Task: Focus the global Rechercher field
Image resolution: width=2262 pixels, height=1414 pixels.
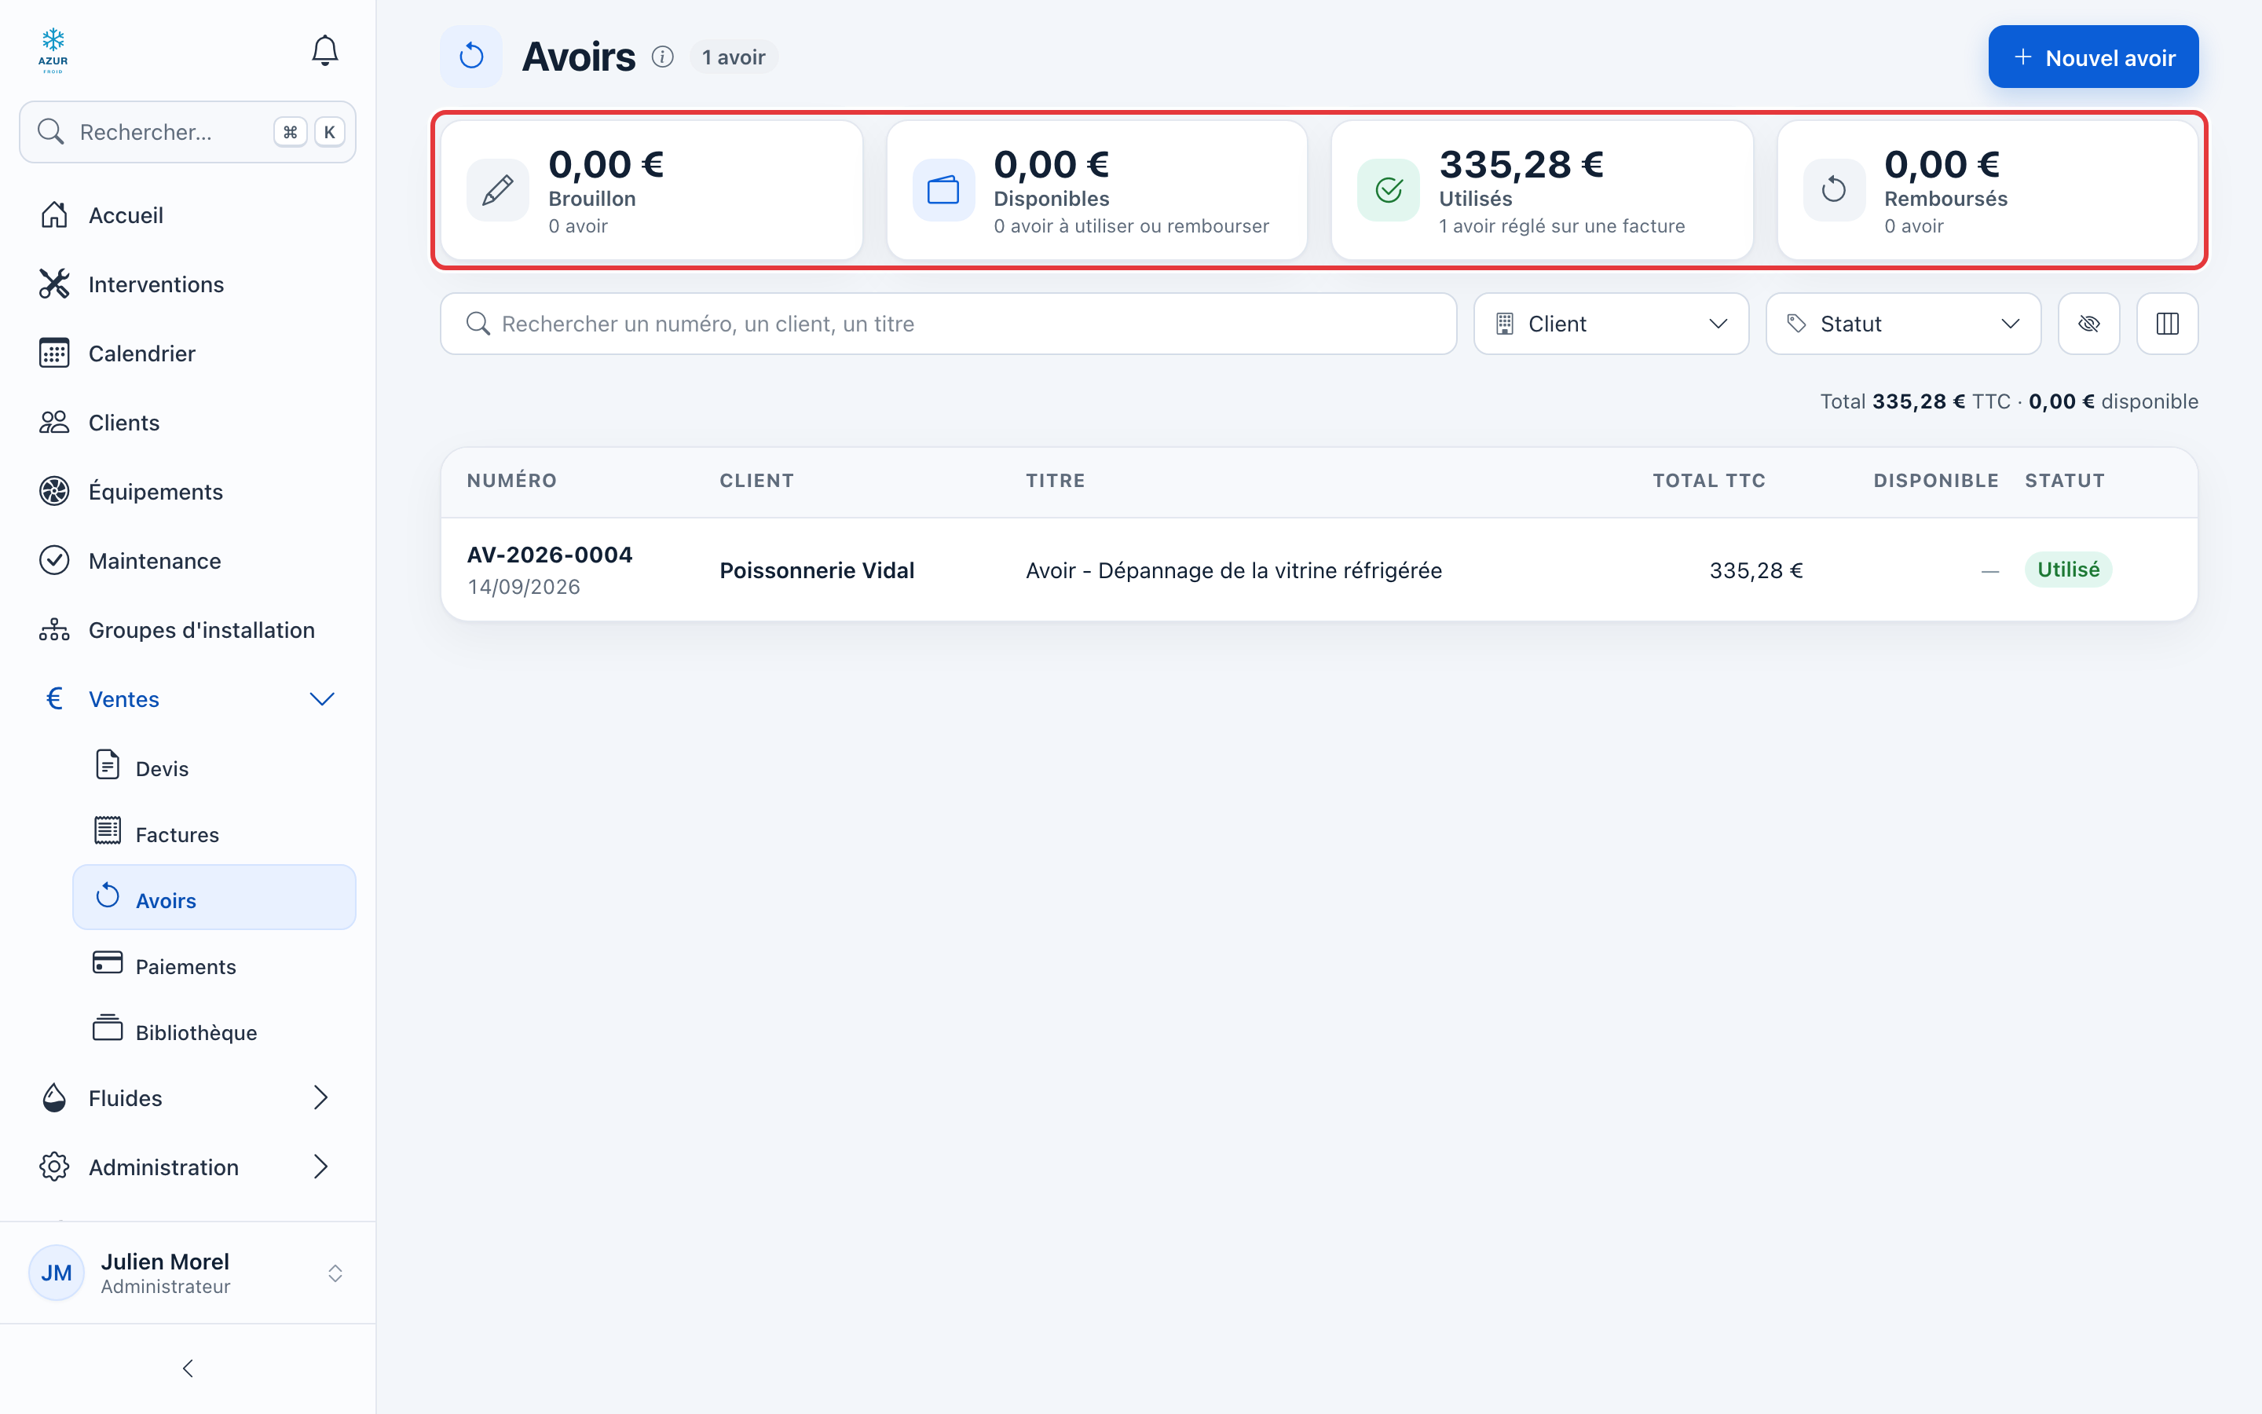Action: (x=187, y=132)
